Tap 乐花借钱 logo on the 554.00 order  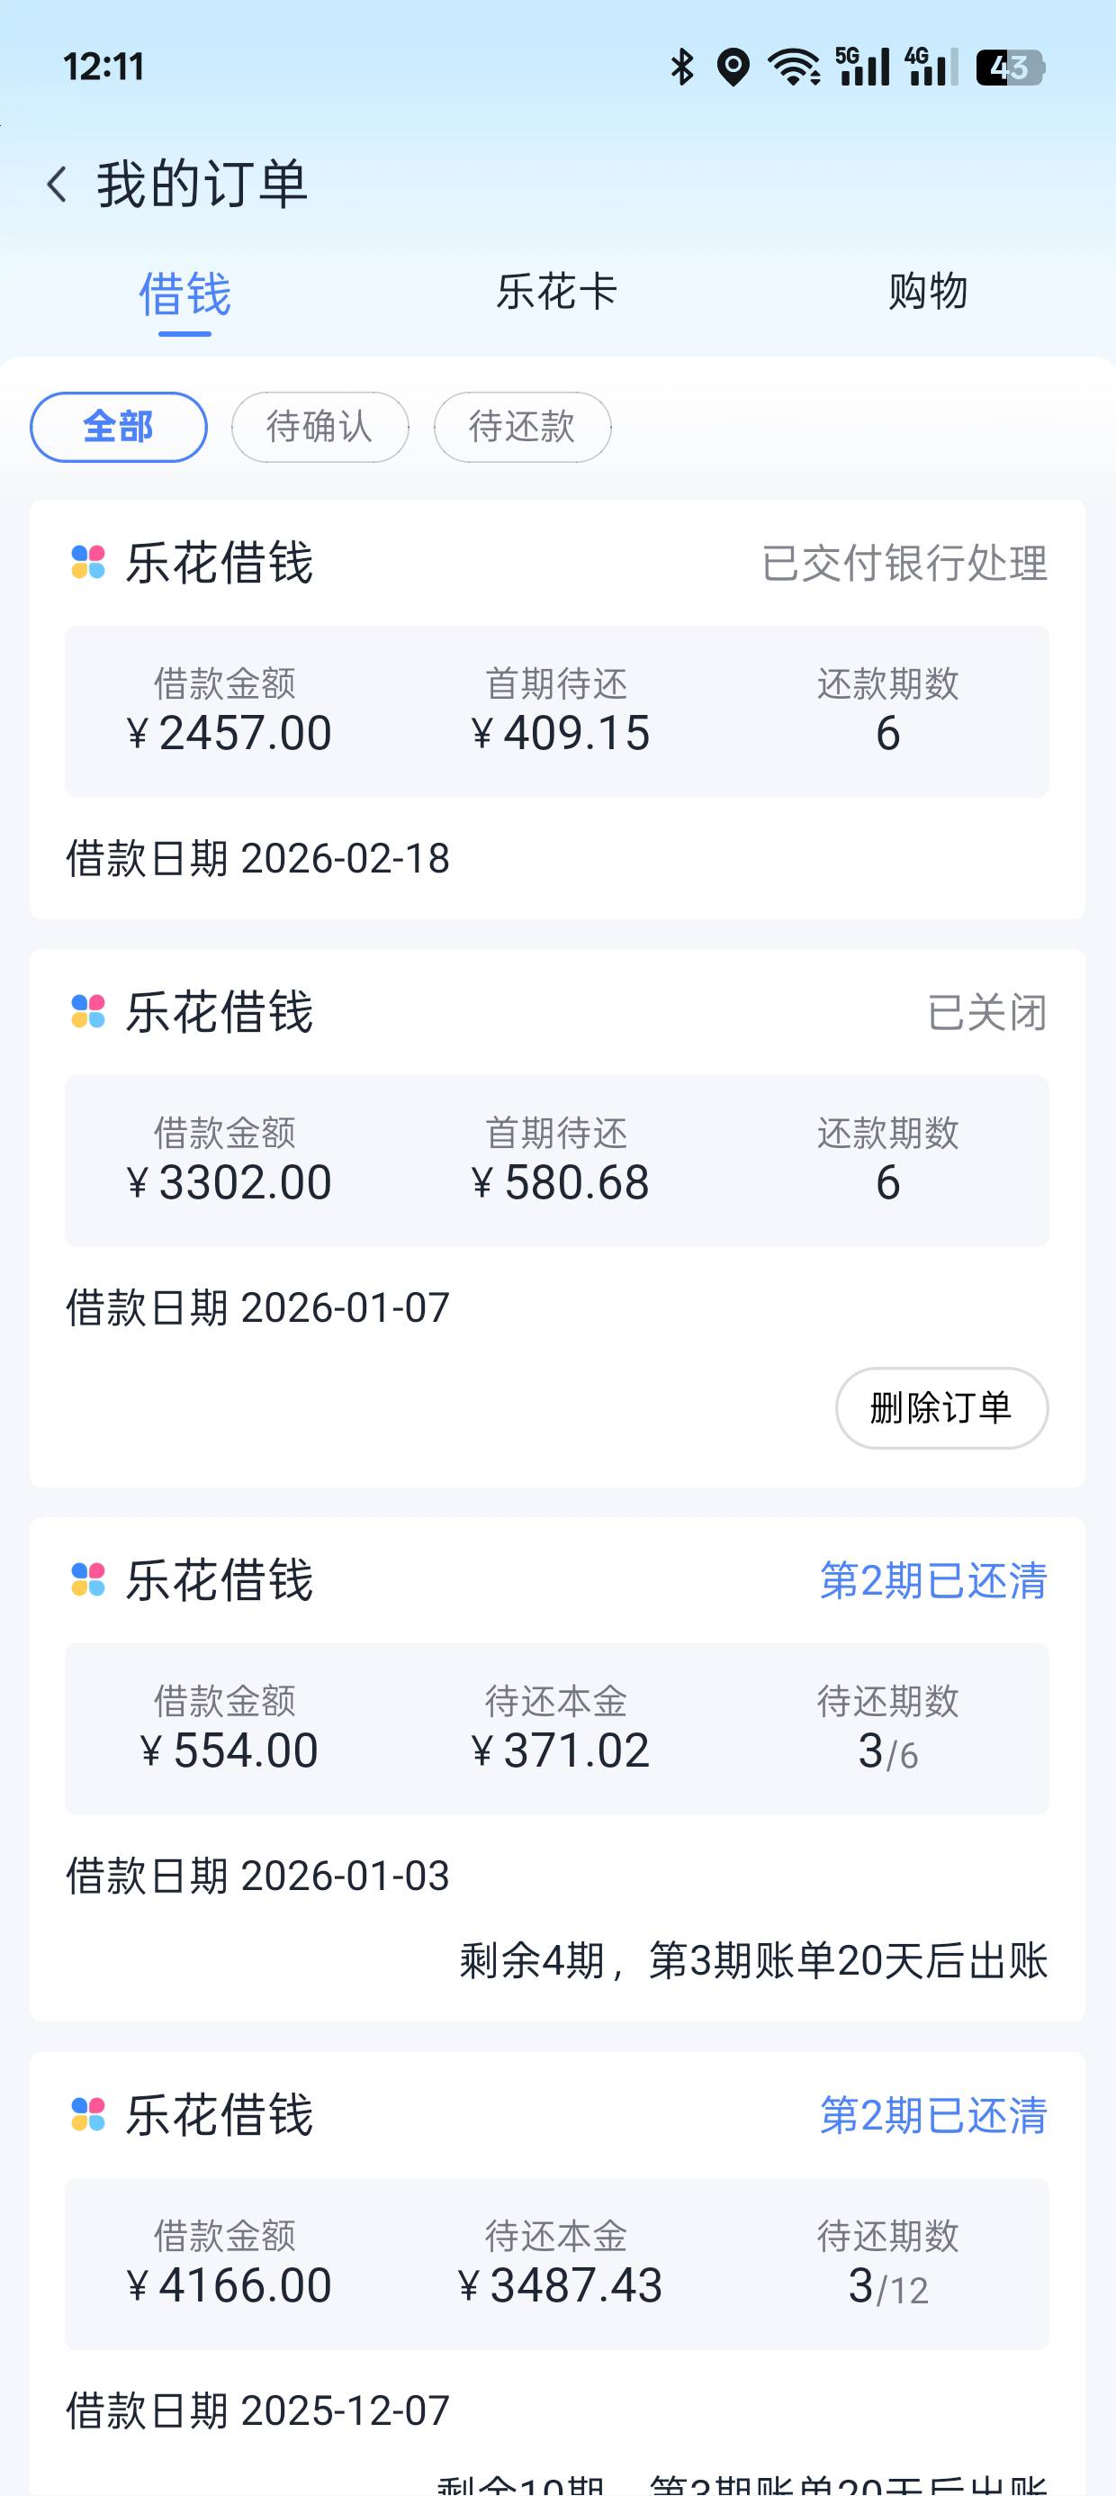(x=88, y=1579)
